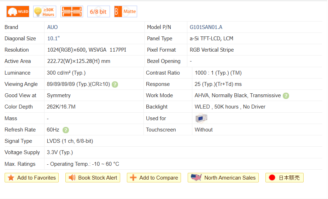
Task: Click the a-Si TFT-LCD, LCM panel type
Action: [211, 39]
